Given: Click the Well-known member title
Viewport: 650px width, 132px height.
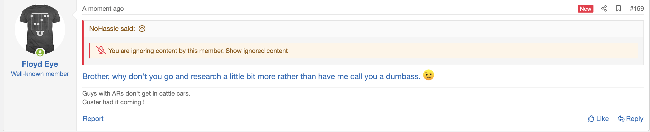Looking at the screenshot, I should coord(40,74).
